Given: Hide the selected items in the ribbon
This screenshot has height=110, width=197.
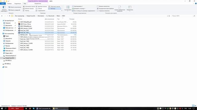Looking at the screenshot, I should 120,9.
